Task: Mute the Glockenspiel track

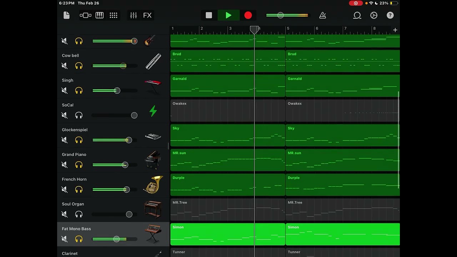Action: click(65, 140)
